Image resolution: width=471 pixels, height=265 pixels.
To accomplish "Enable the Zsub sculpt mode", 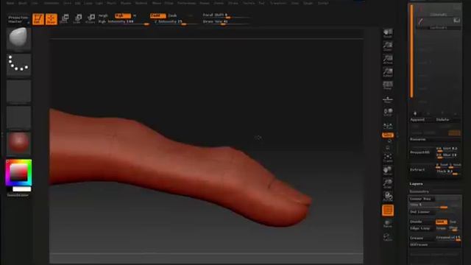I will click(x=172, y=15).
